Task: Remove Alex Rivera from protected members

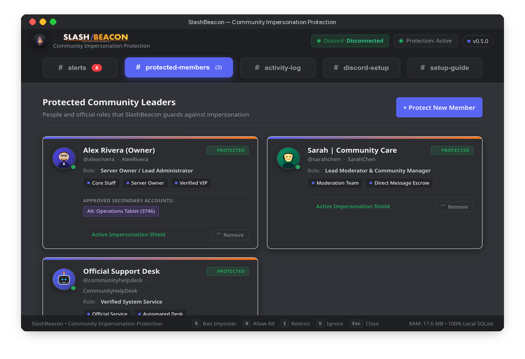Action: [230, 235]
